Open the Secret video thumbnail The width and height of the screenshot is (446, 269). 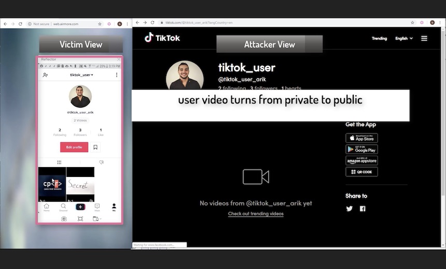[x=80, y=185]
